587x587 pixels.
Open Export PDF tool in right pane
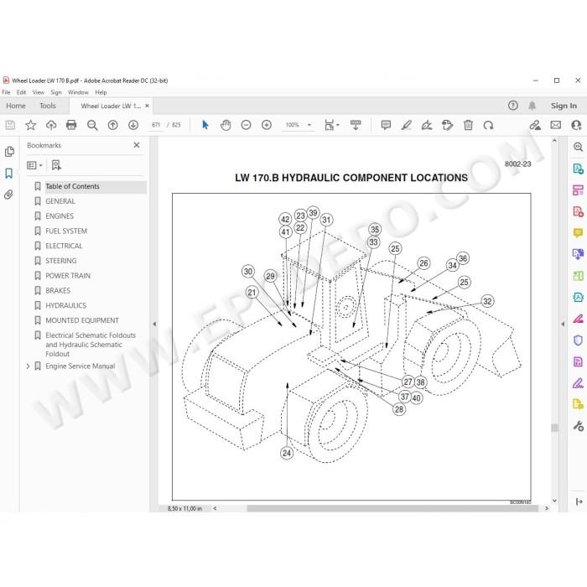[x=578, y=169]
